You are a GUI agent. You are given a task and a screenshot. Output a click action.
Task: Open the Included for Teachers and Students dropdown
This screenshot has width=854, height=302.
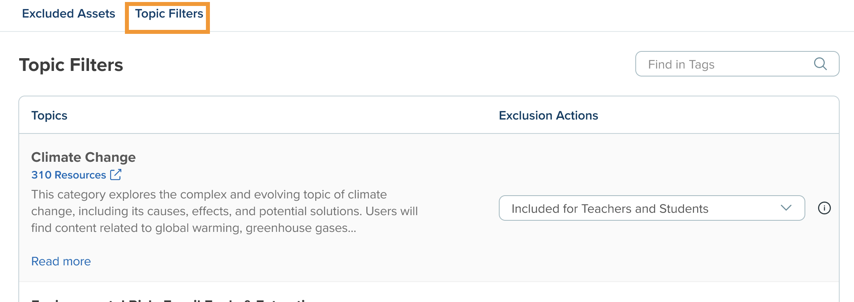click(651, 208)
